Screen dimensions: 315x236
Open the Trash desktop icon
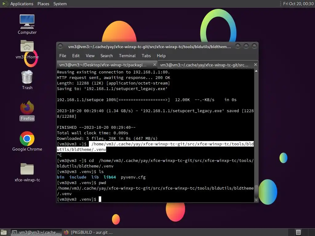(27, 80)
